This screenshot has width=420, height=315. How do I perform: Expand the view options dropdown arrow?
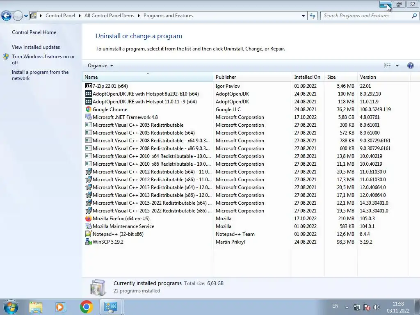[x=397, y=66]
